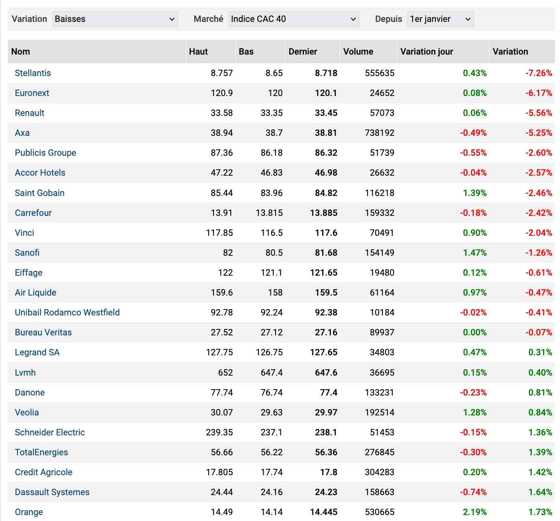
Task: Click Schneider Electric high value 239.35
Action: 219,433
